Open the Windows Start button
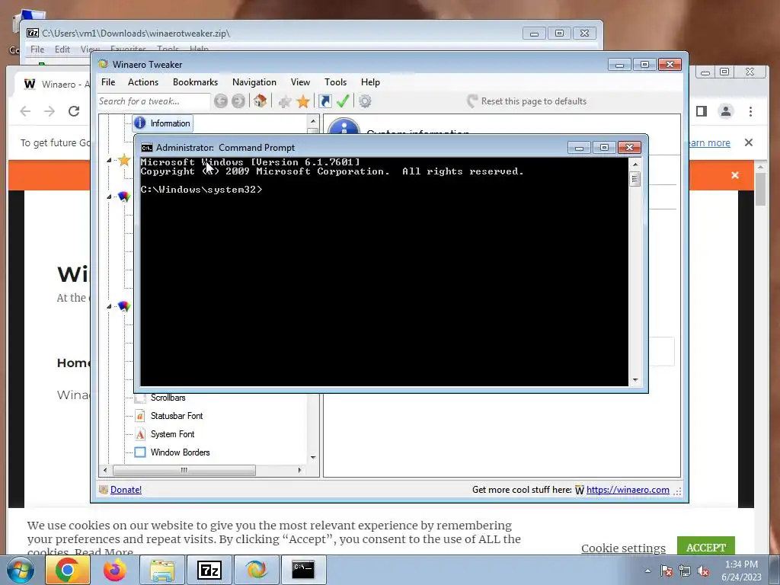 coord(21,570)
